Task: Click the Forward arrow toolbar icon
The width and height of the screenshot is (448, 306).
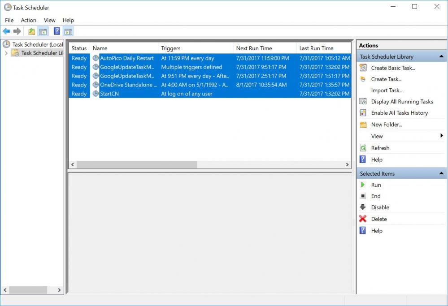Action: [17, 31]
